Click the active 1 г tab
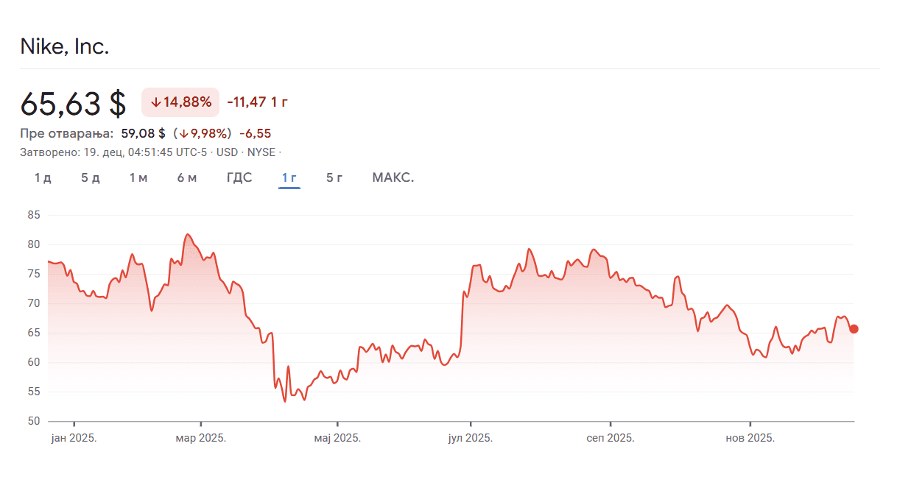The image size is (897, 488). coord(289,178)
